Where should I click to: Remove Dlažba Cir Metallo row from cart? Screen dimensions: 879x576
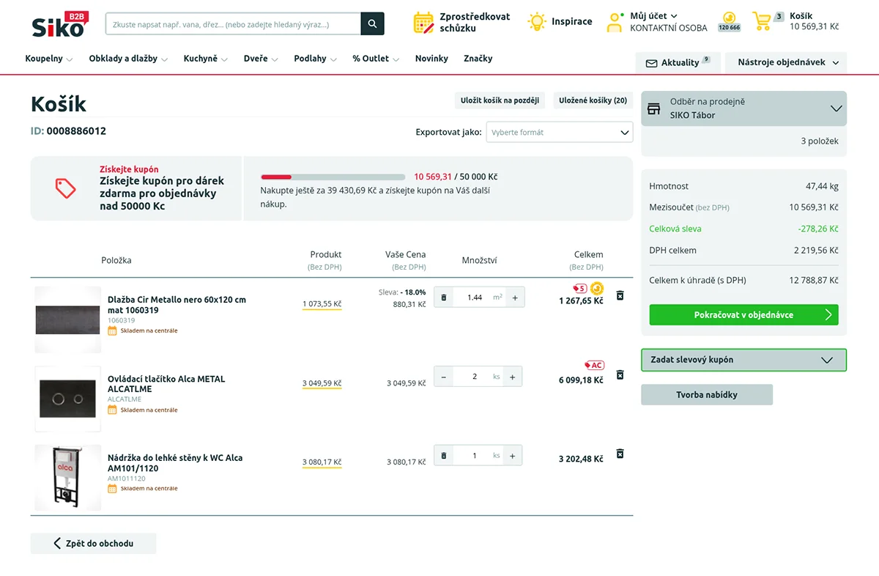620,295
